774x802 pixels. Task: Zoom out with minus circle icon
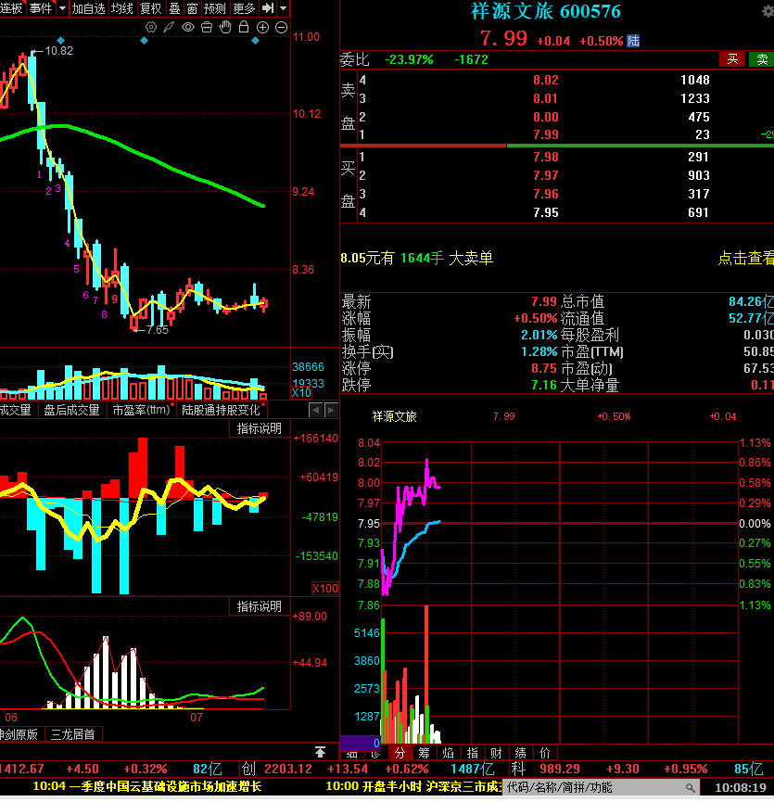coord(281,28)
